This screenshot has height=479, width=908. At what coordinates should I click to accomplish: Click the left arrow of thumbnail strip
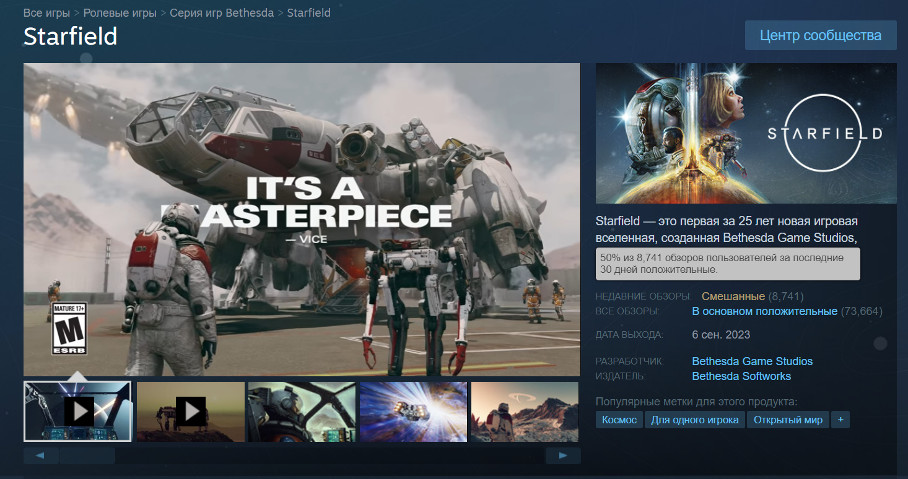point(41,455)
